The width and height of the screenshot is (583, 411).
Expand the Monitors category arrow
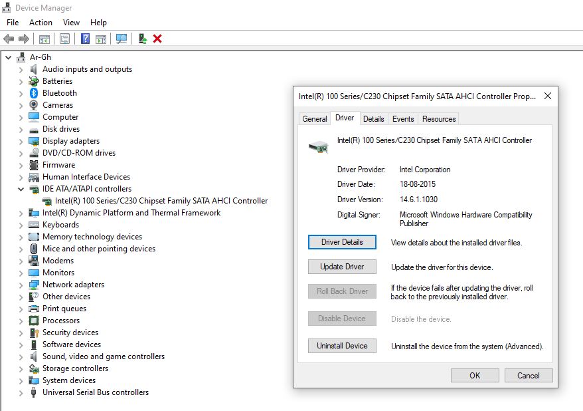pyautogui.click(x=21, y=273)
